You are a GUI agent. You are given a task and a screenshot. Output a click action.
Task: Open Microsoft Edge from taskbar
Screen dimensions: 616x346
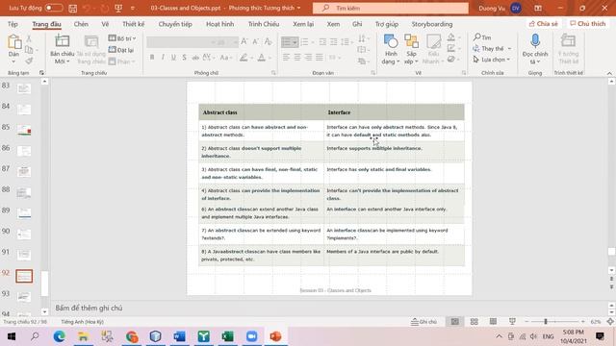(x=60, y=336)
